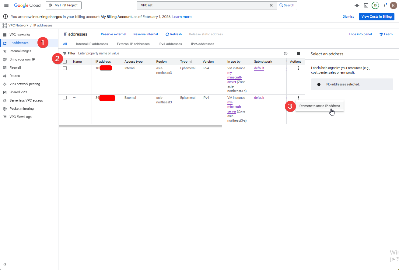The height and width of the screenshot is (270, 399).
Task: Click the IP address column header
Action: [103, 62]
